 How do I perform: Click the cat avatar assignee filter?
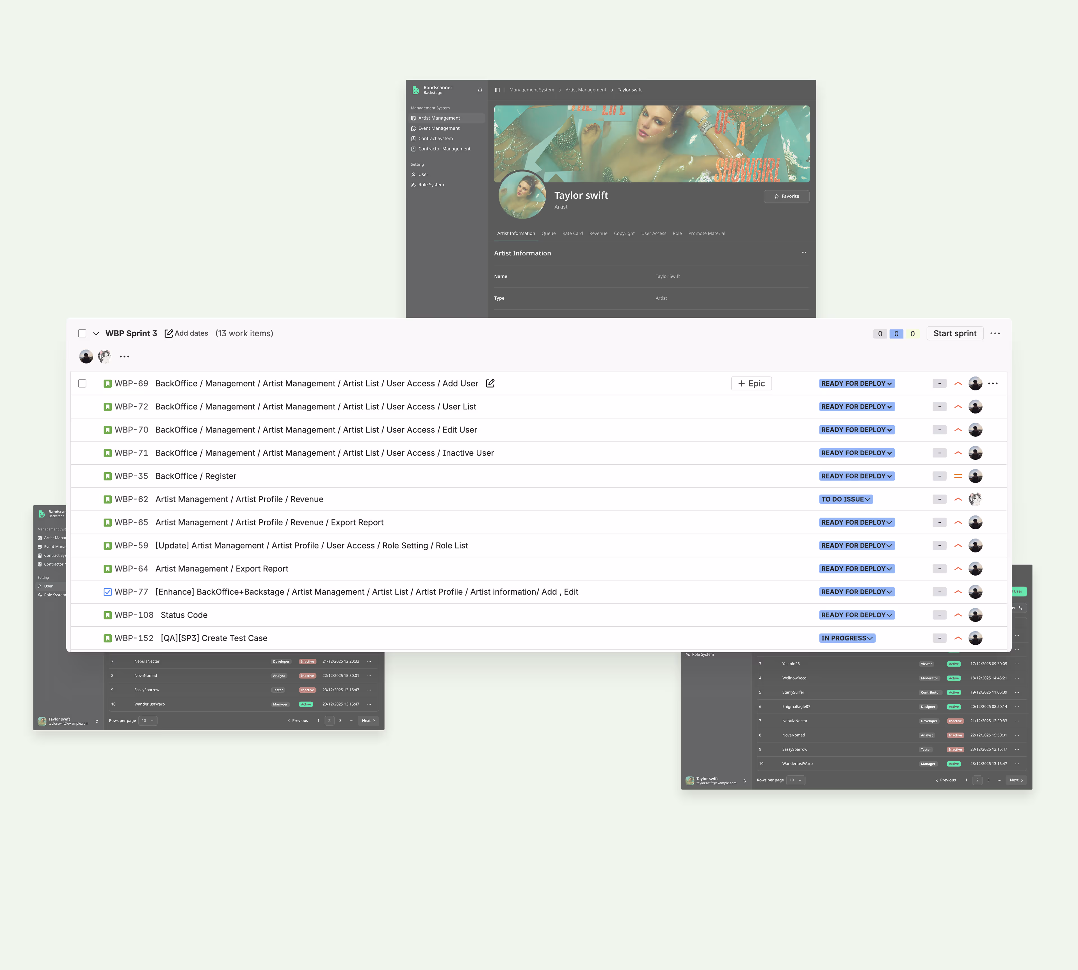pyautogui.click(x=104, y=356)
